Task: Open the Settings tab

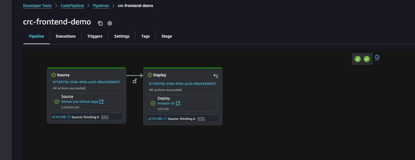Action: click(122, 36)
